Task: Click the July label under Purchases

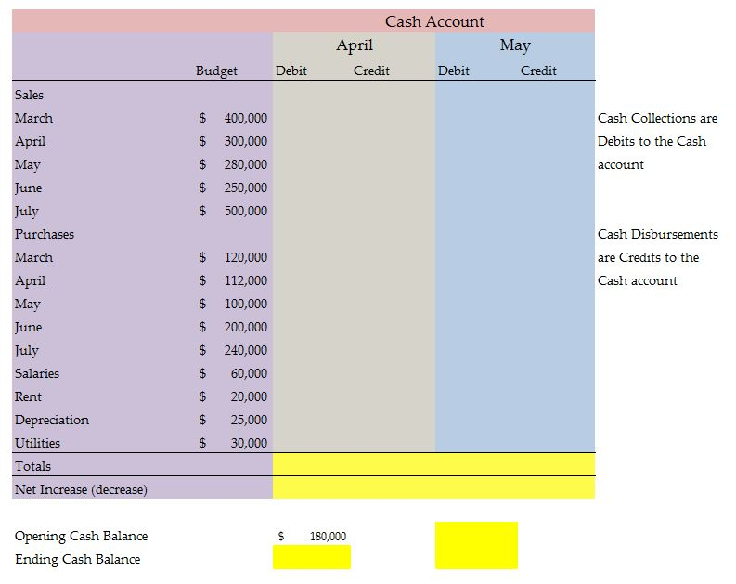Action: point(26,351)
